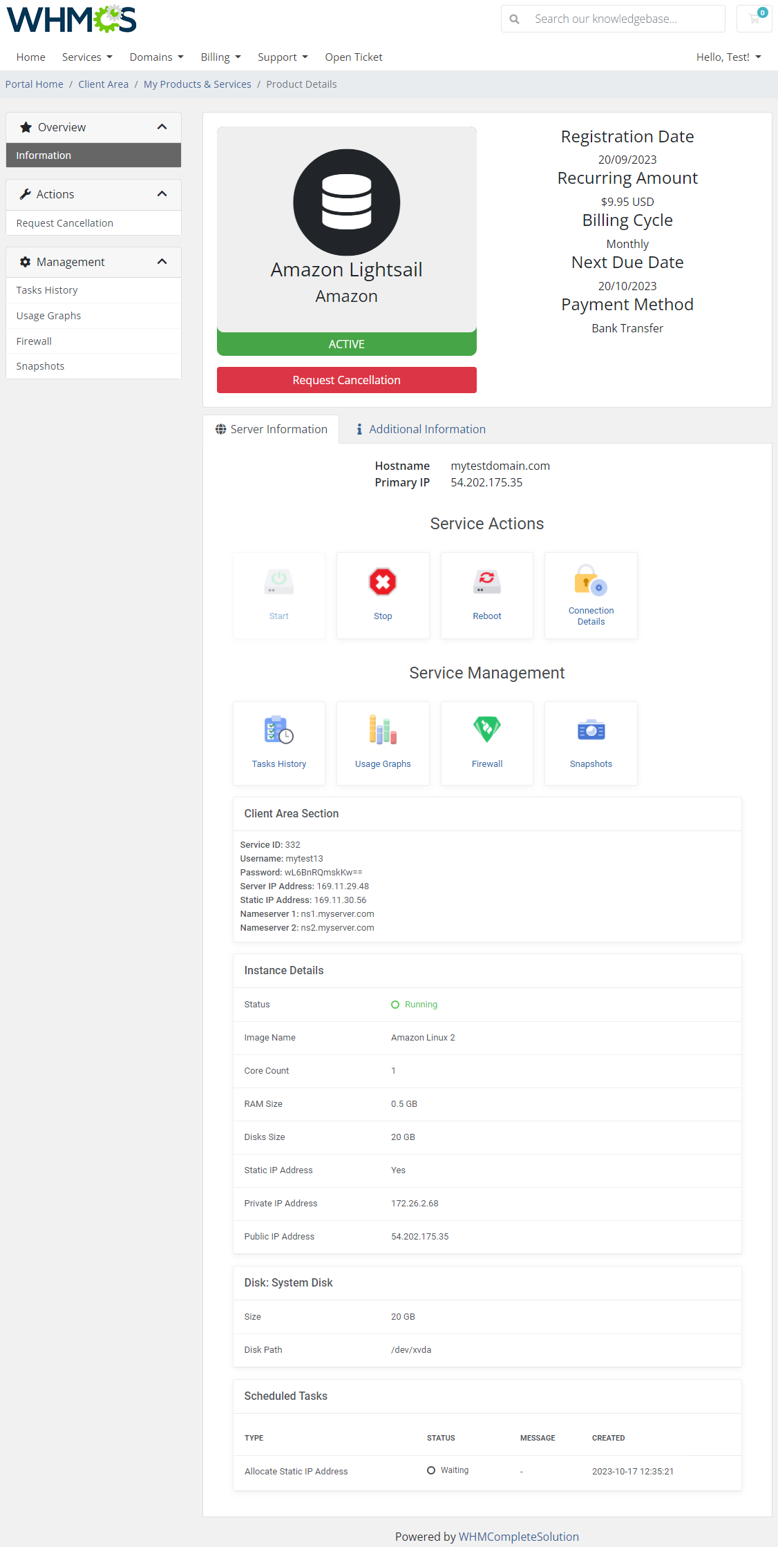Screen dimensions: 778x1547
Task: Switch to the Additional Information tab
Action: 421,429
